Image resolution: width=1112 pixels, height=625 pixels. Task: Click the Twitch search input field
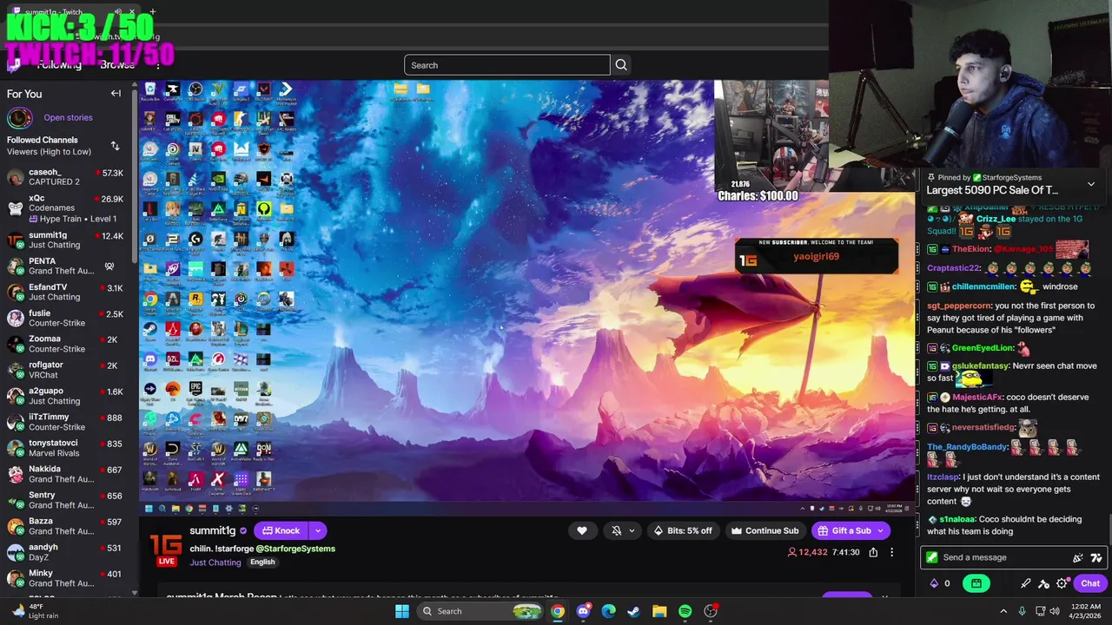click(507, 65)
